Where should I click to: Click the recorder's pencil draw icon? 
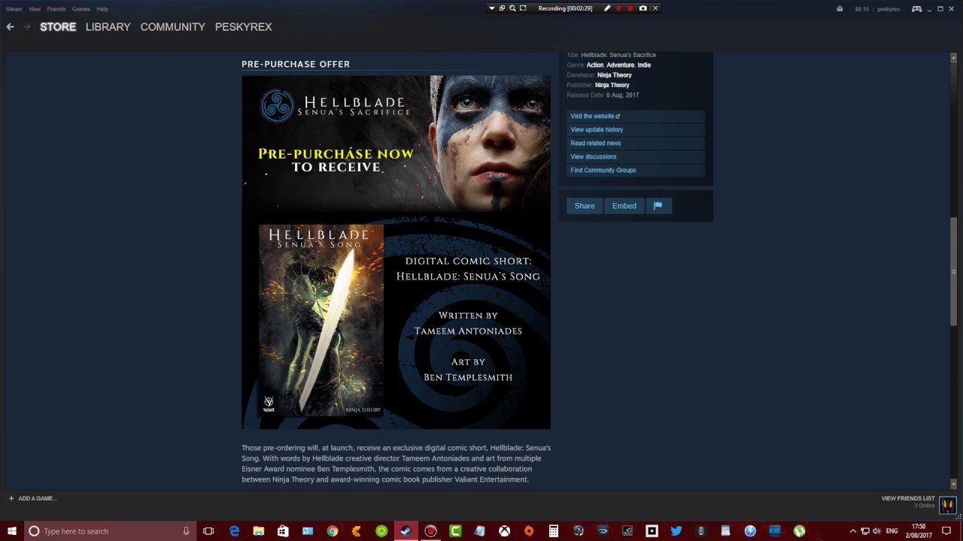(607, 8)
